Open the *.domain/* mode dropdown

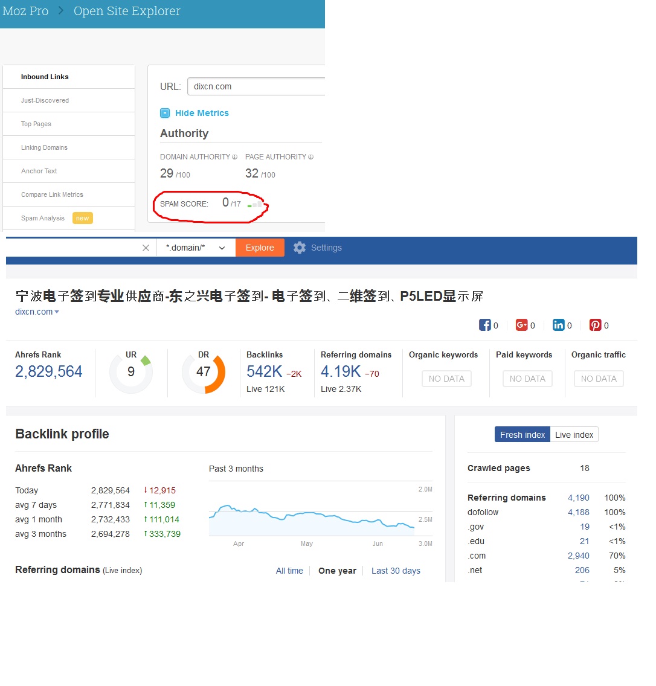tap(196, 248)
